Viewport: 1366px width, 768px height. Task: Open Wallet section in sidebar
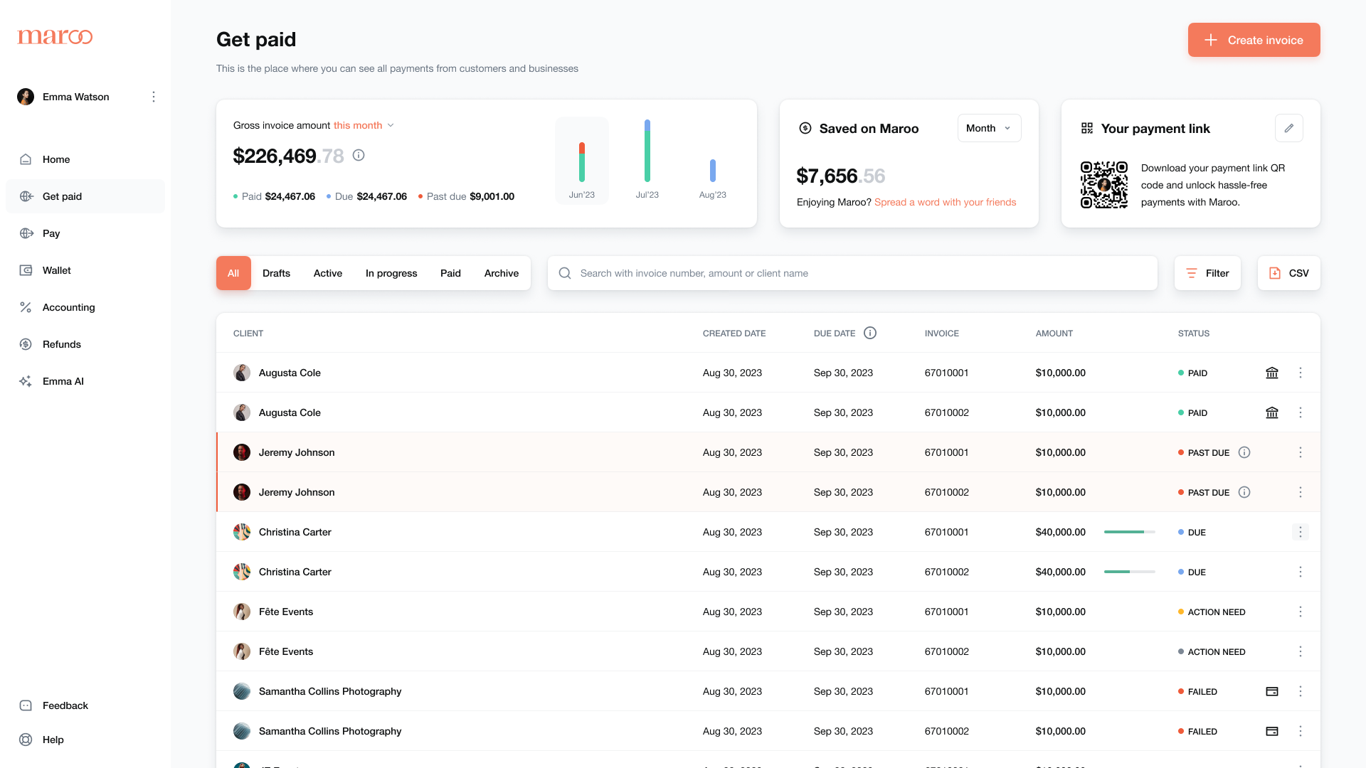(x=85, y=270)
